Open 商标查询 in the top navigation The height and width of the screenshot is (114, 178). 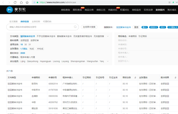click(65, 10)
